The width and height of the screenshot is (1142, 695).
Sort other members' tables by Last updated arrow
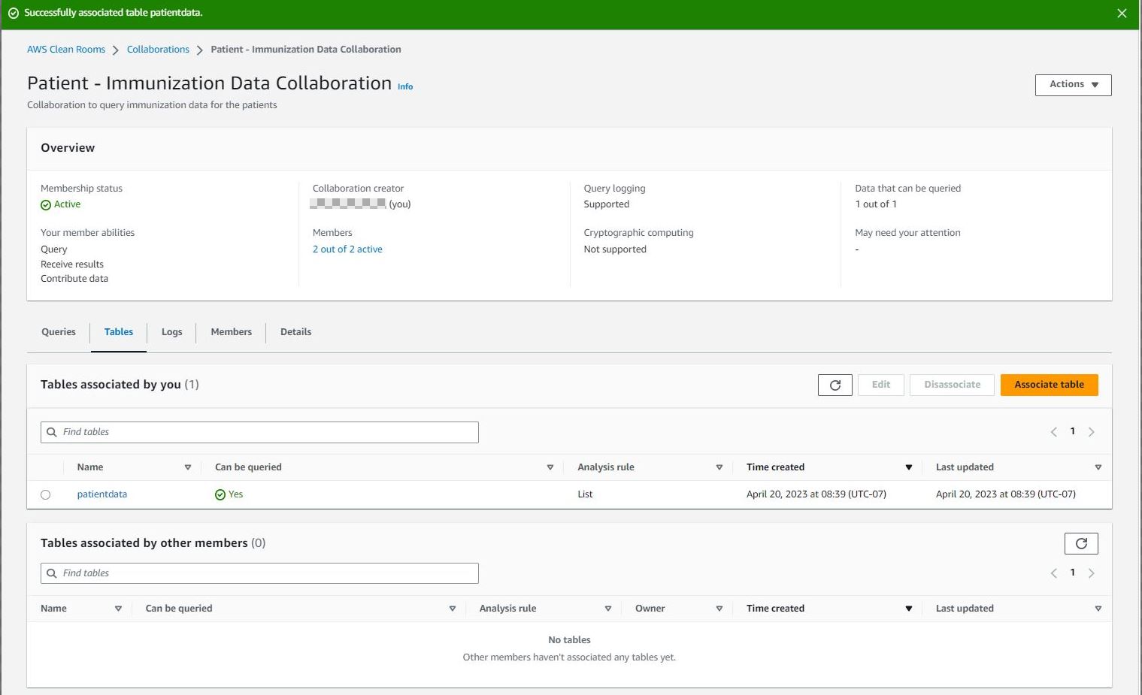1098,609
